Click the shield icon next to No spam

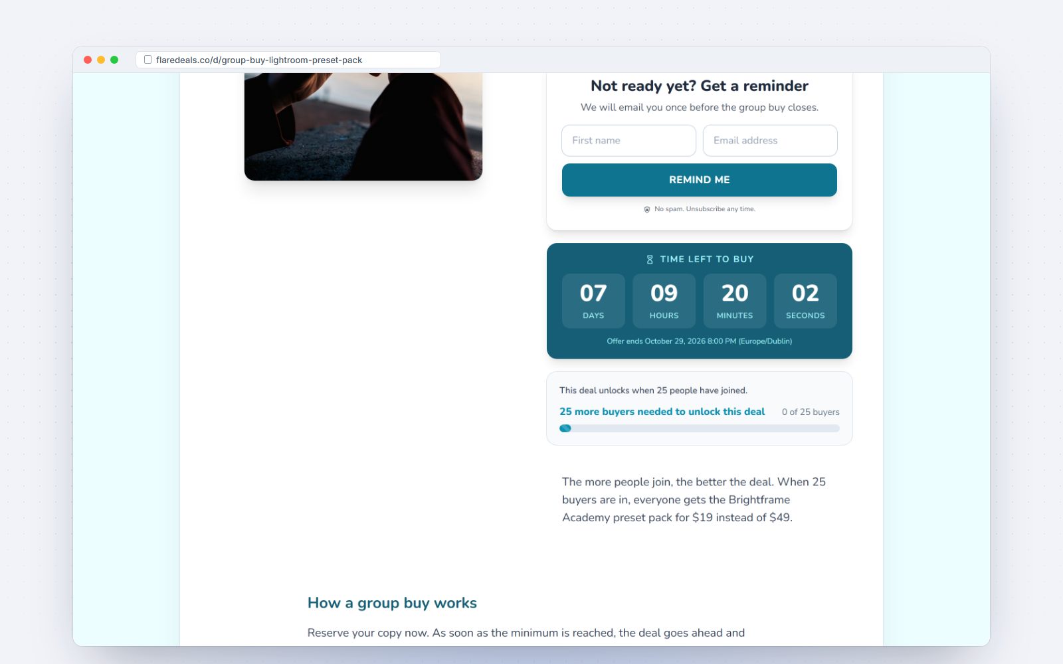pos(647,209)
